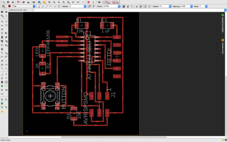
Task: Select the Lock padlock tool
Action: 2,49
